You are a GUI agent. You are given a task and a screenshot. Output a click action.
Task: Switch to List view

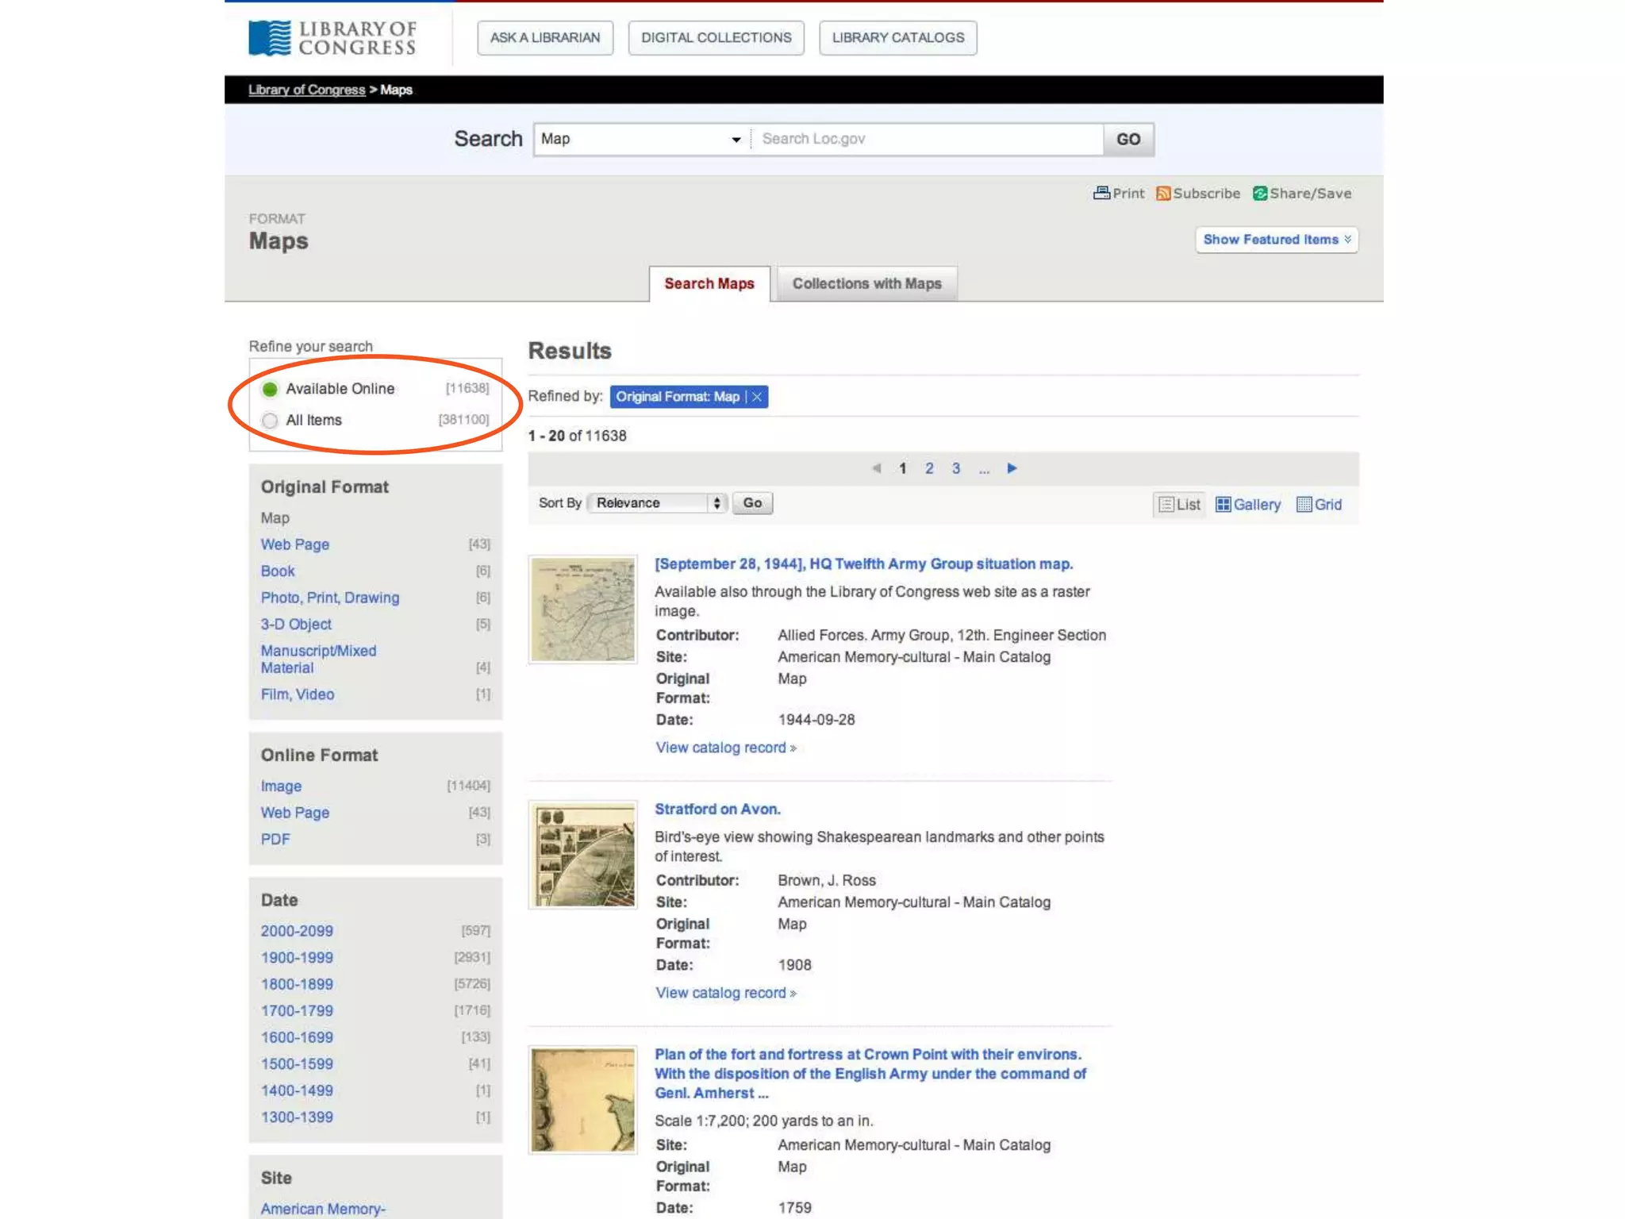(x=1179, y=505)
